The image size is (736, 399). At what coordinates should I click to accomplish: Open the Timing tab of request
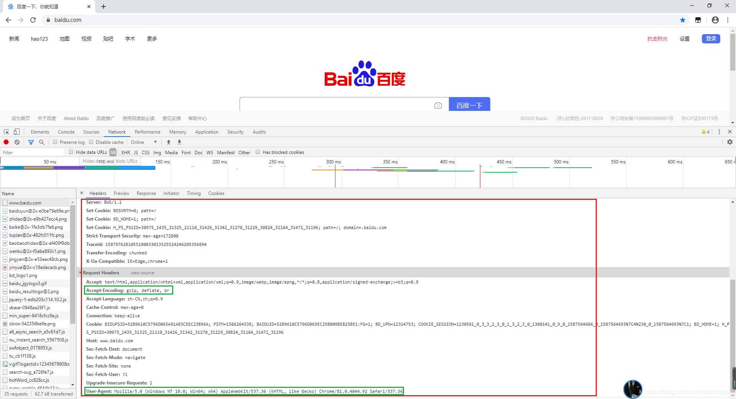194,193
